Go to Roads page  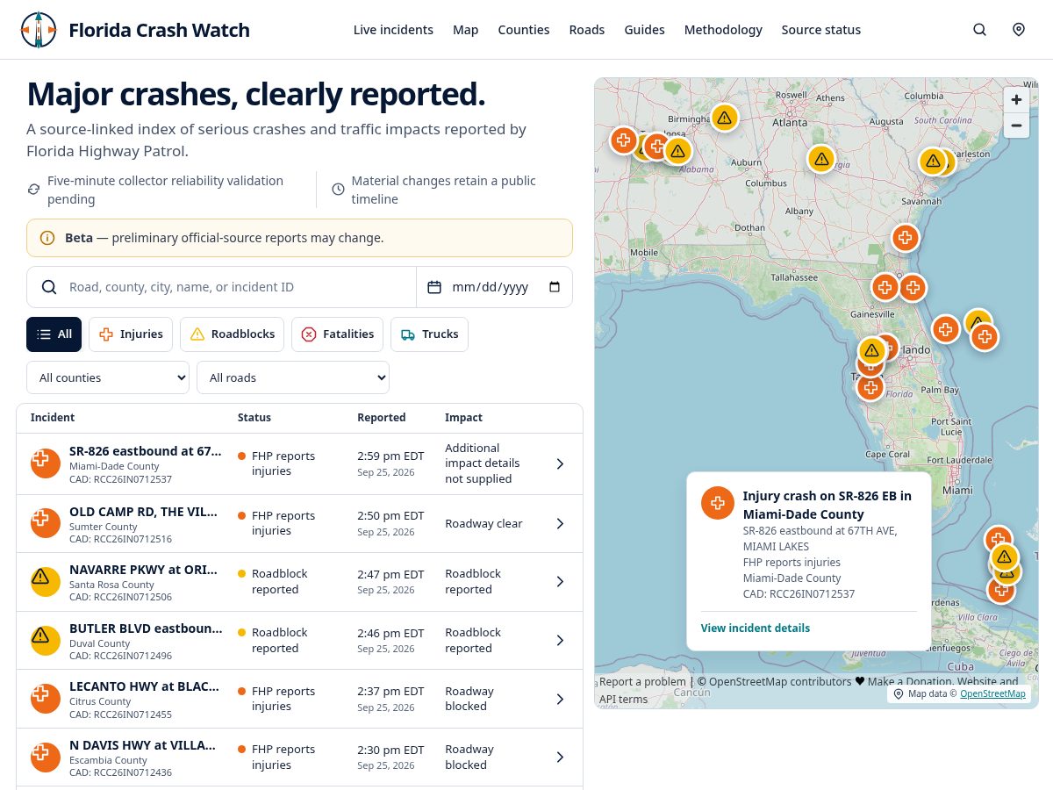tap(587, 30)
